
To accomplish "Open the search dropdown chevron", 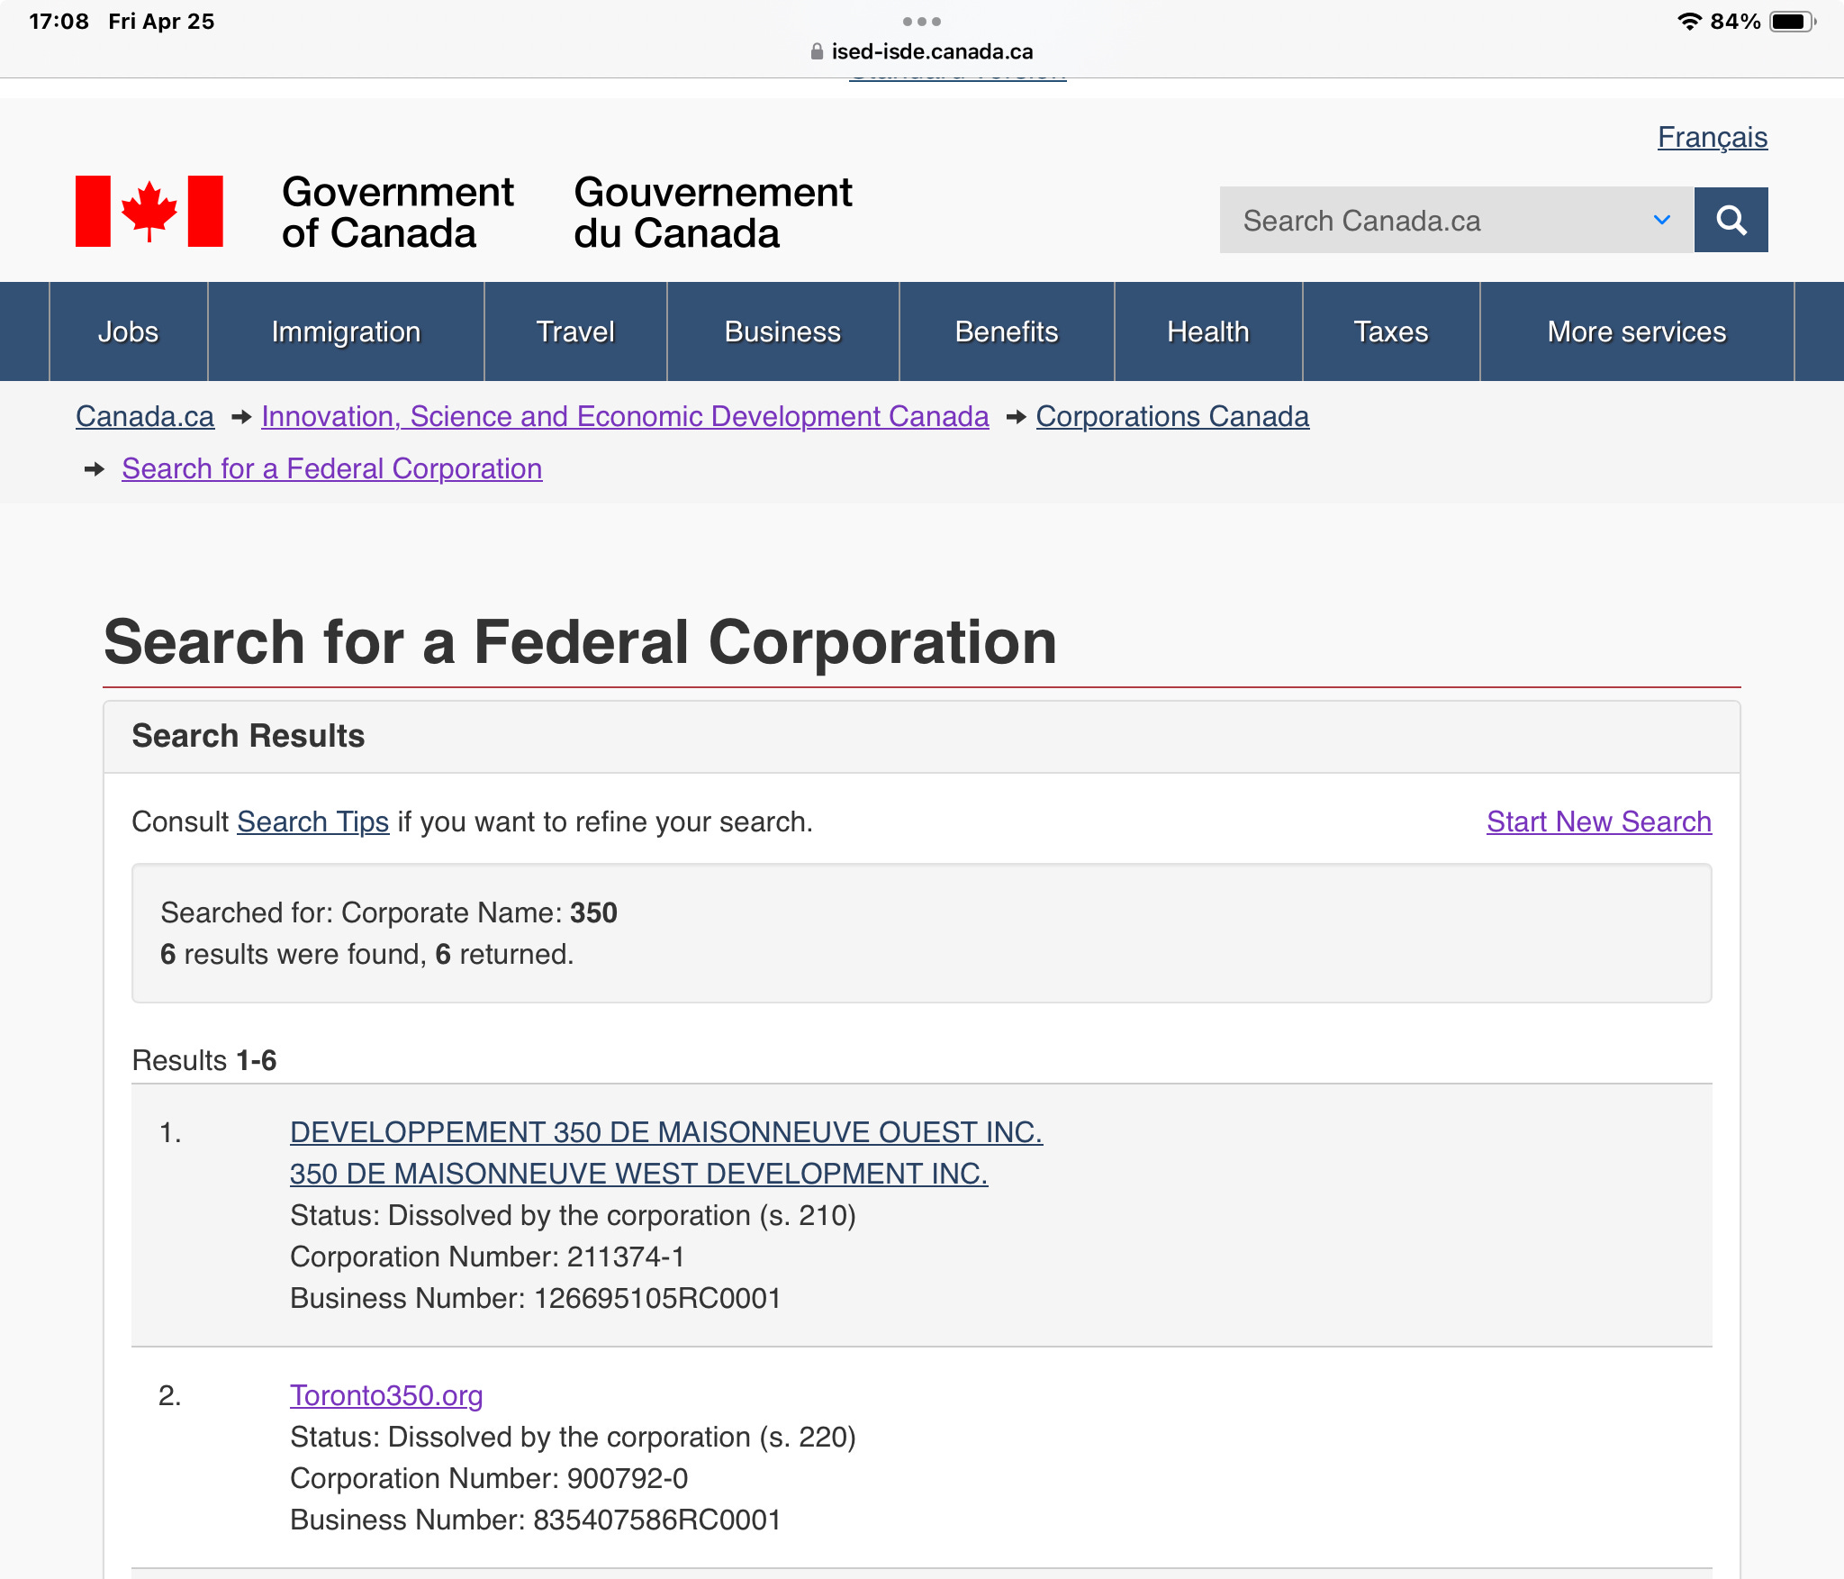I will pyautogui.click(x=1662, y=220).
